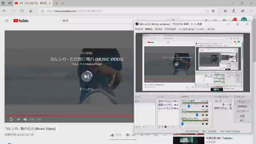Image resolution: width=256 pixels, height=144 pixels.
Task: Click キャンセル to cancel autoplay
Action: (86, 89)
